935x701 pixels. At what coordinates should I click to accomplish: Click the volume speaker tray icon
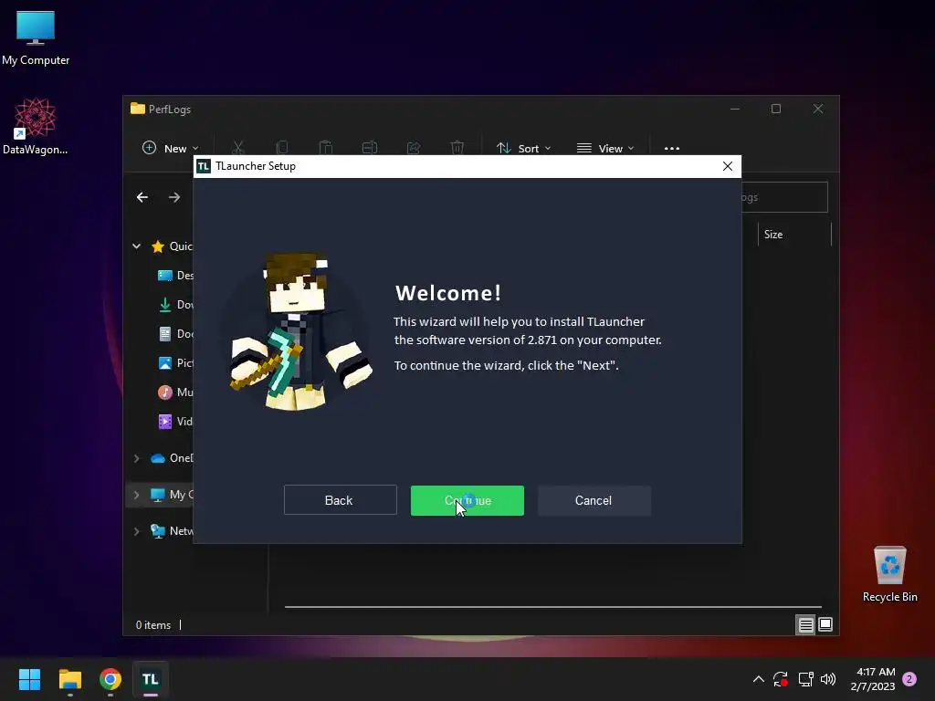pos(828,679)
